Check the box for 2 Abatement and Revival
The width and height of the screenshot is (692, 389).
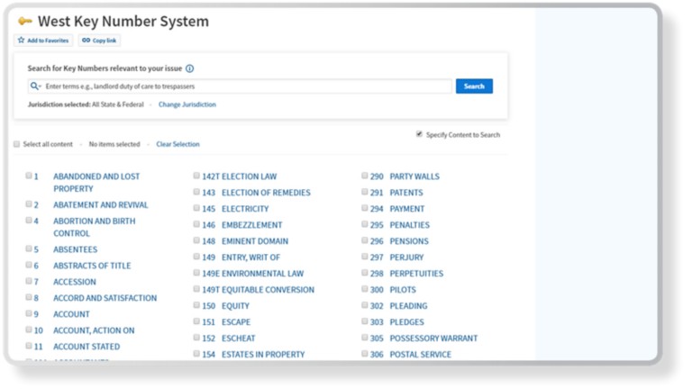(x=29, y=204)
